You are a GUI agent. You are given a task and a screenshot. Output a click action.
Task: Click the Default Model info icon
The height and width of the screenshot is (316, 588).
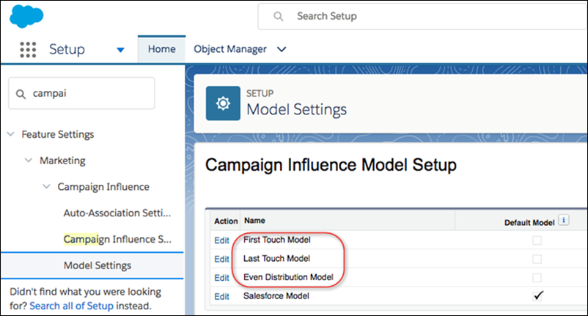pos(562,220)
